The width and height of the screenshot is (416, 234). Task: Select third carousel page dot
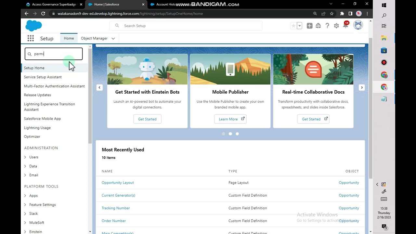click(237, 134)
